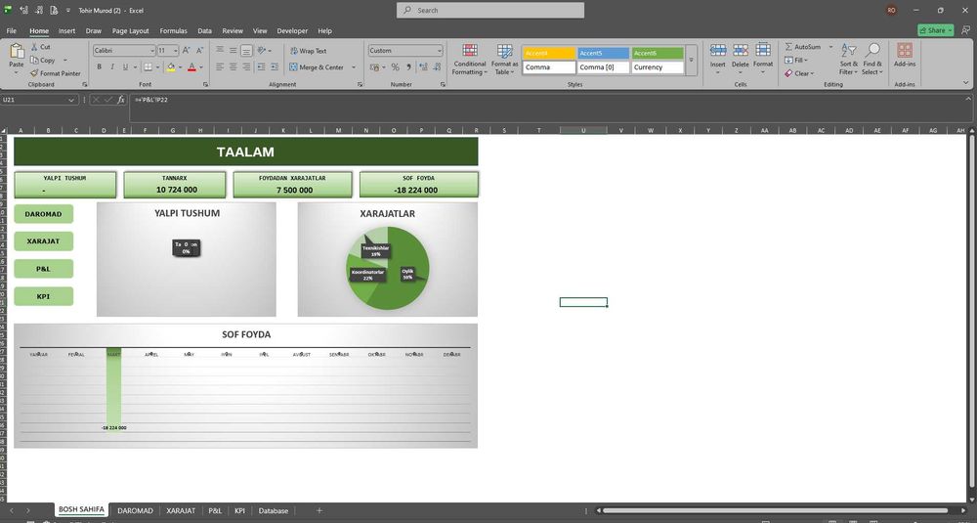Click the Insert Function fx icon
The height and width of the screenshot is (523, 977).
(121, 100)
